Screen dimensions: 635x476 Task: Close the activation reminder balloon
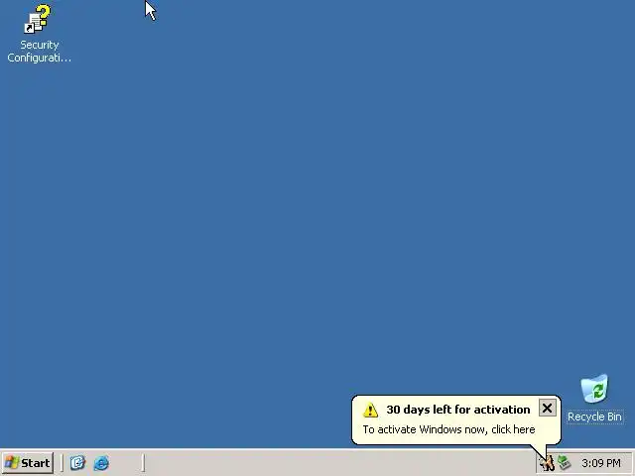(x=547, y=408)
